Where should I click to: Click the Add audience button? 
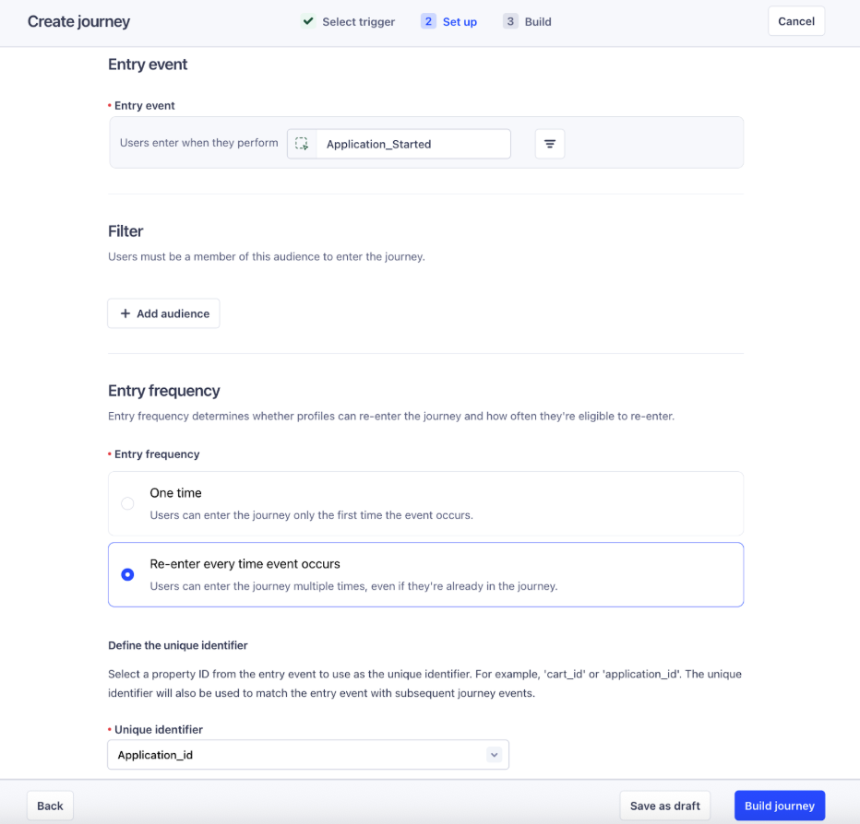tap(164, 313)
